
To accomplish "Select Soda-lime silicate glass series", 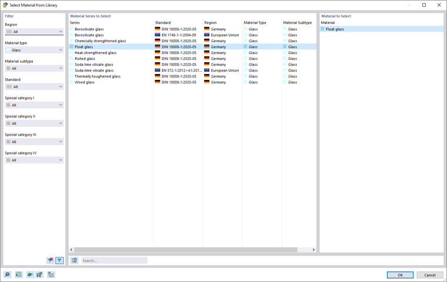I will tap(94, 70).
